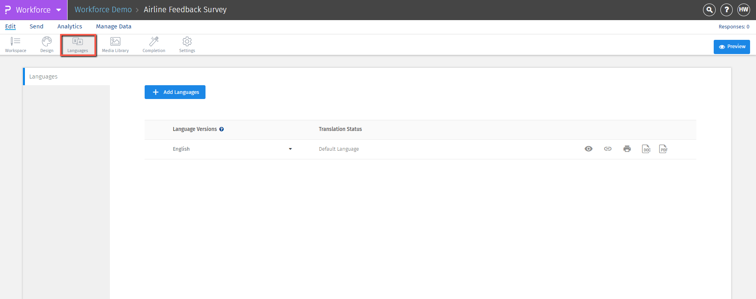Open survey Settings gear

pos(187,45)
